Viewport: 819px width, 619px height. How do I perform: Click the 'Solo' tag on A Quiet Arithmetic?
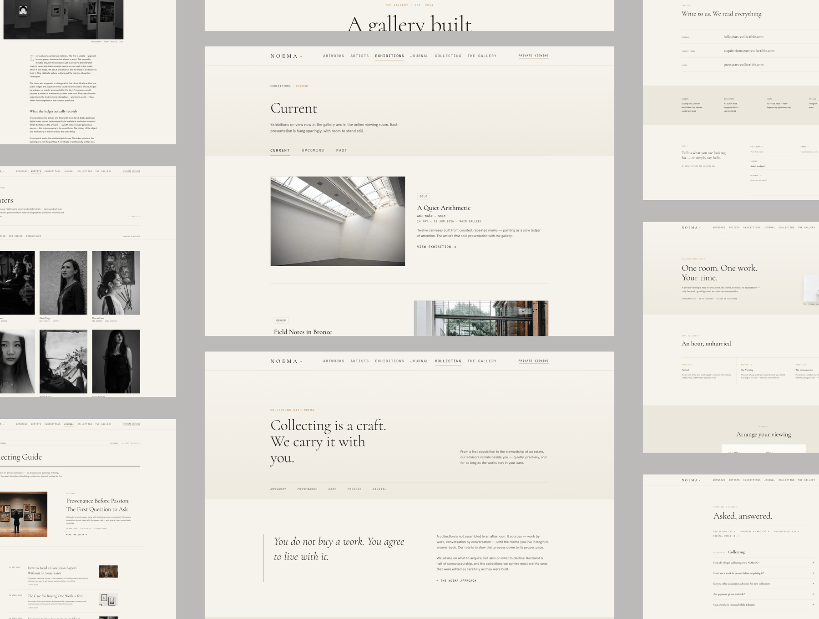423,197
